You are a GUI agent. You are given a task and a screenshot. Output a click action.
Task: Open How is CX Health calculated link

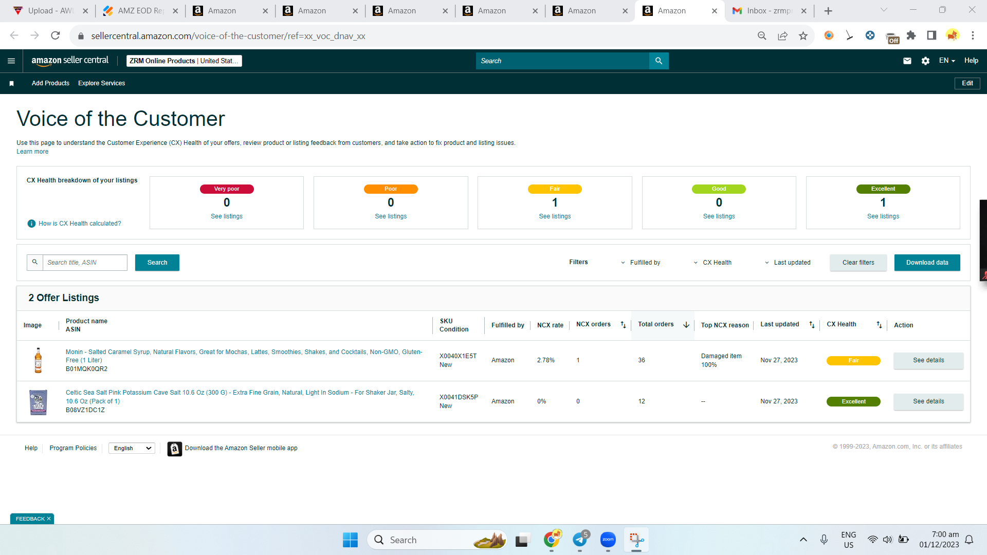(80, 224)
